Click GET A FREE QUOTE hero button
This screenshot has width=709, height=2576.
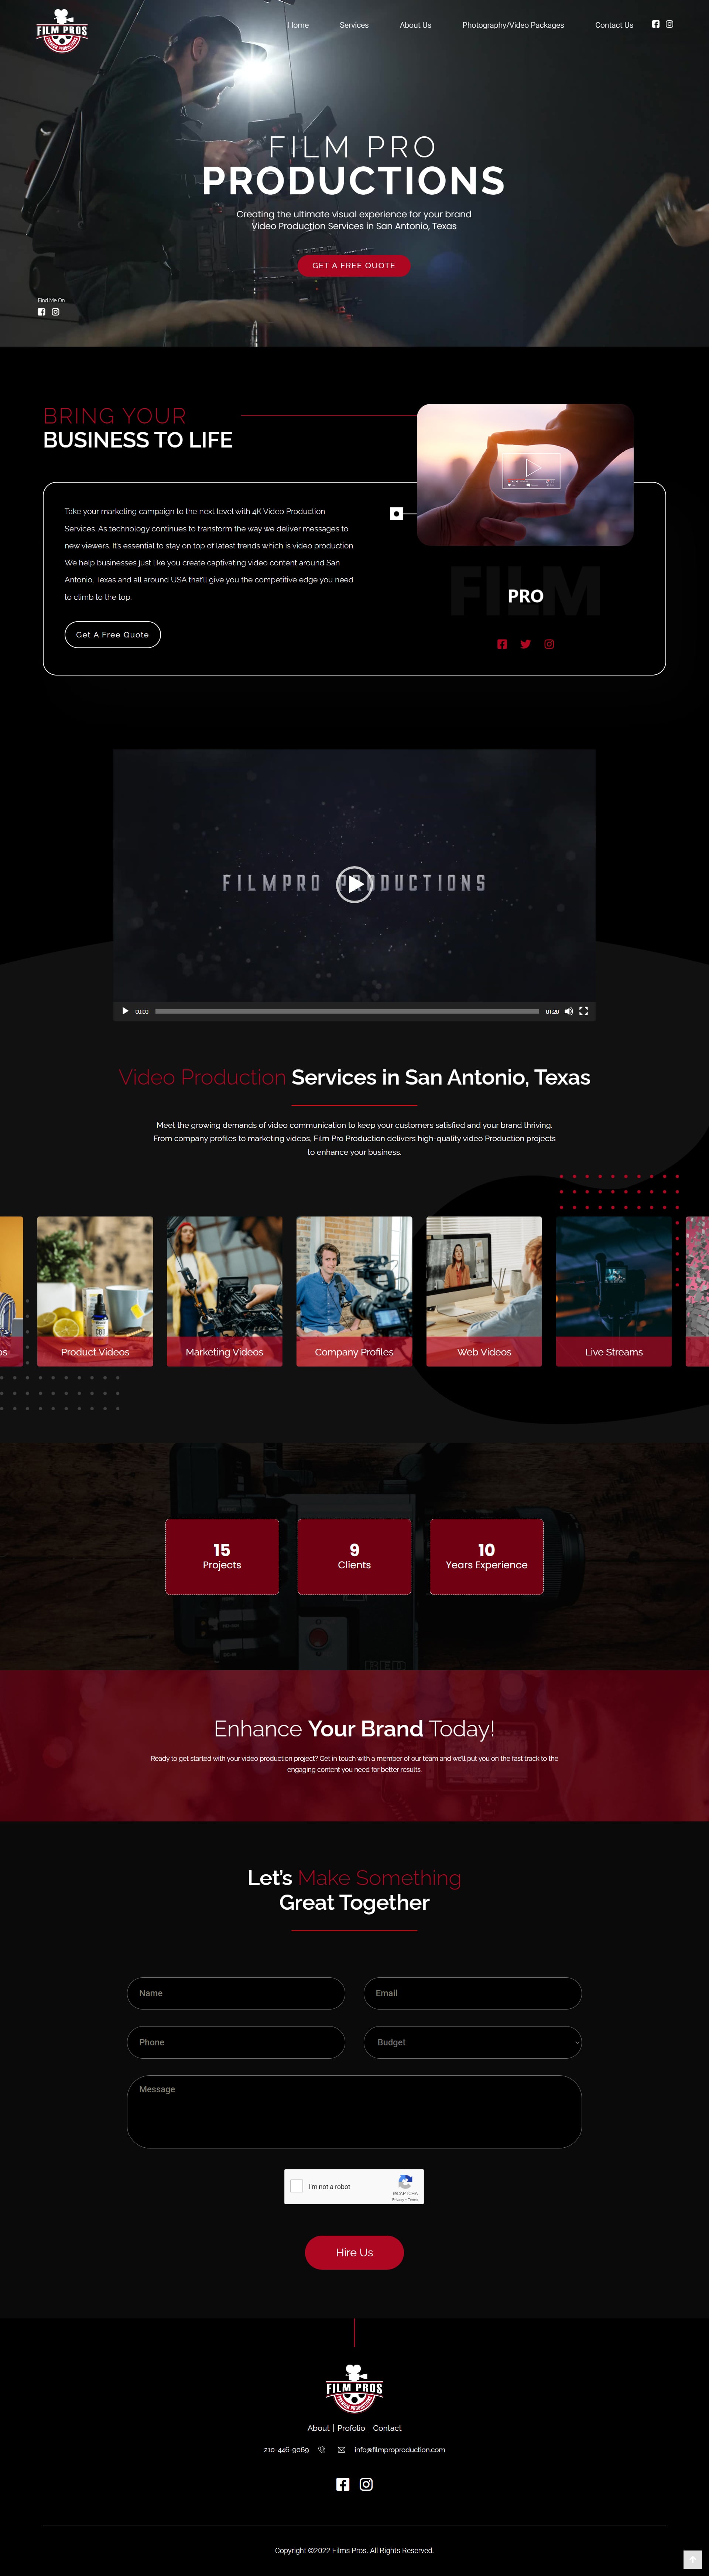click(354, 266)
